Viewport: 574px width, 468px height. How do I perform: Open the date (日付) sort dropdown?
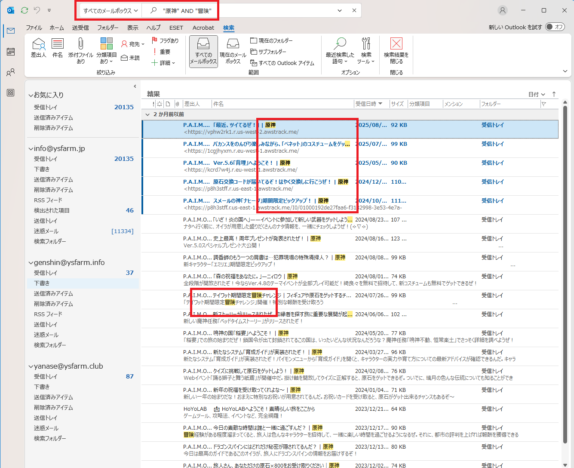tap(537, 94)
